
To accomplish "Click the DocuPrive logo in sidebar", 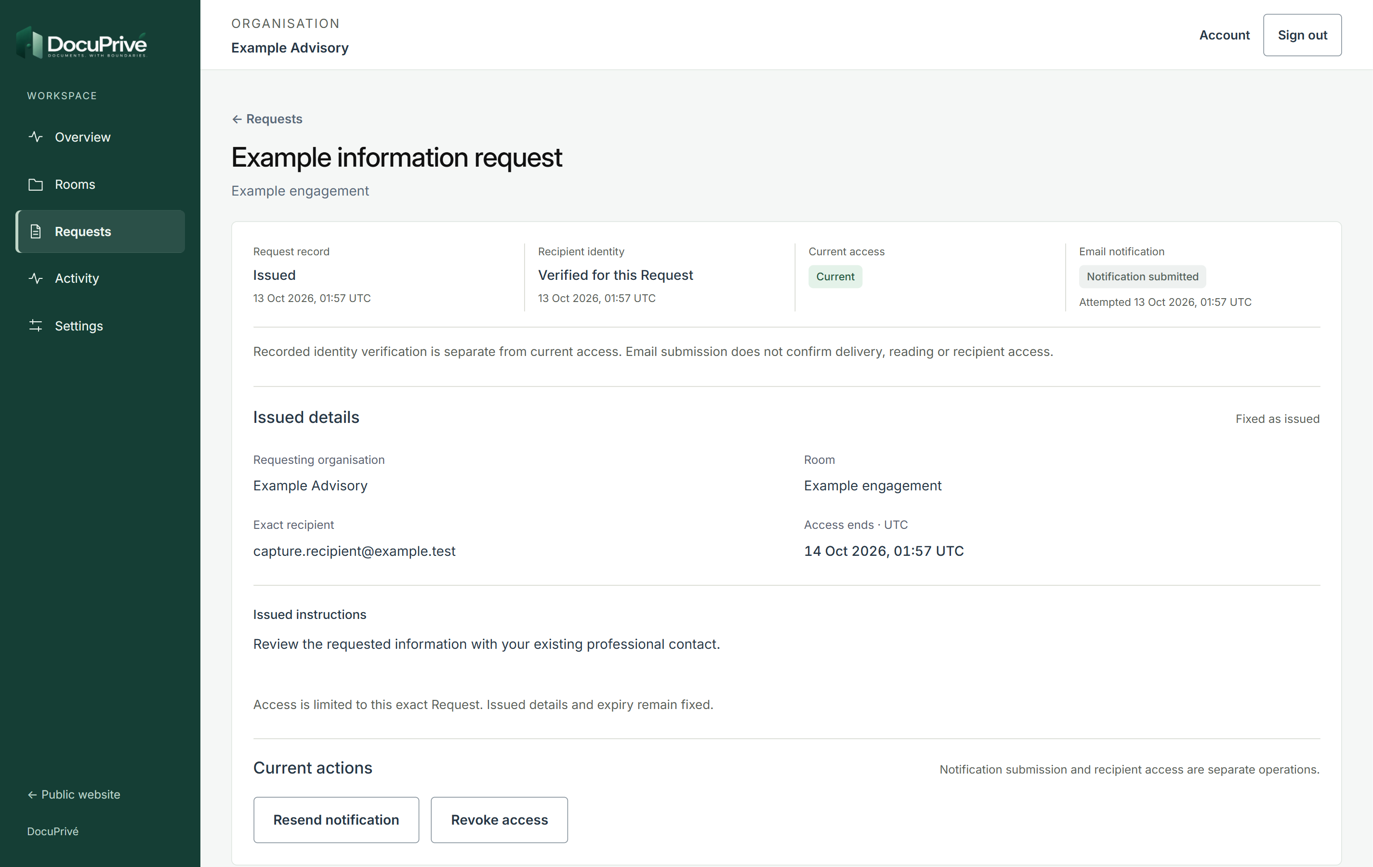I will tap(81, 43).
